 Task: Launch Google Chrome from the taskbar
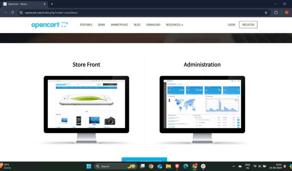tap(151, 166)
